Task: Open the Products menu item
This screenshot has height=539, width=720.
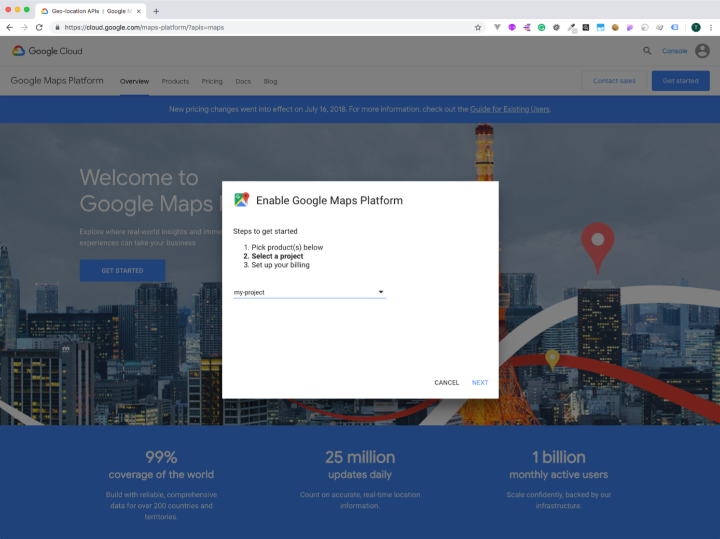Action: [x=175, y=81]
